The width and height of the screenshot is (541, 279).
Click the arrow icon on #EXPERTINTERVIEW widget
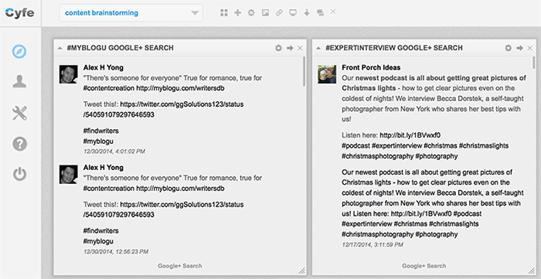519,48
